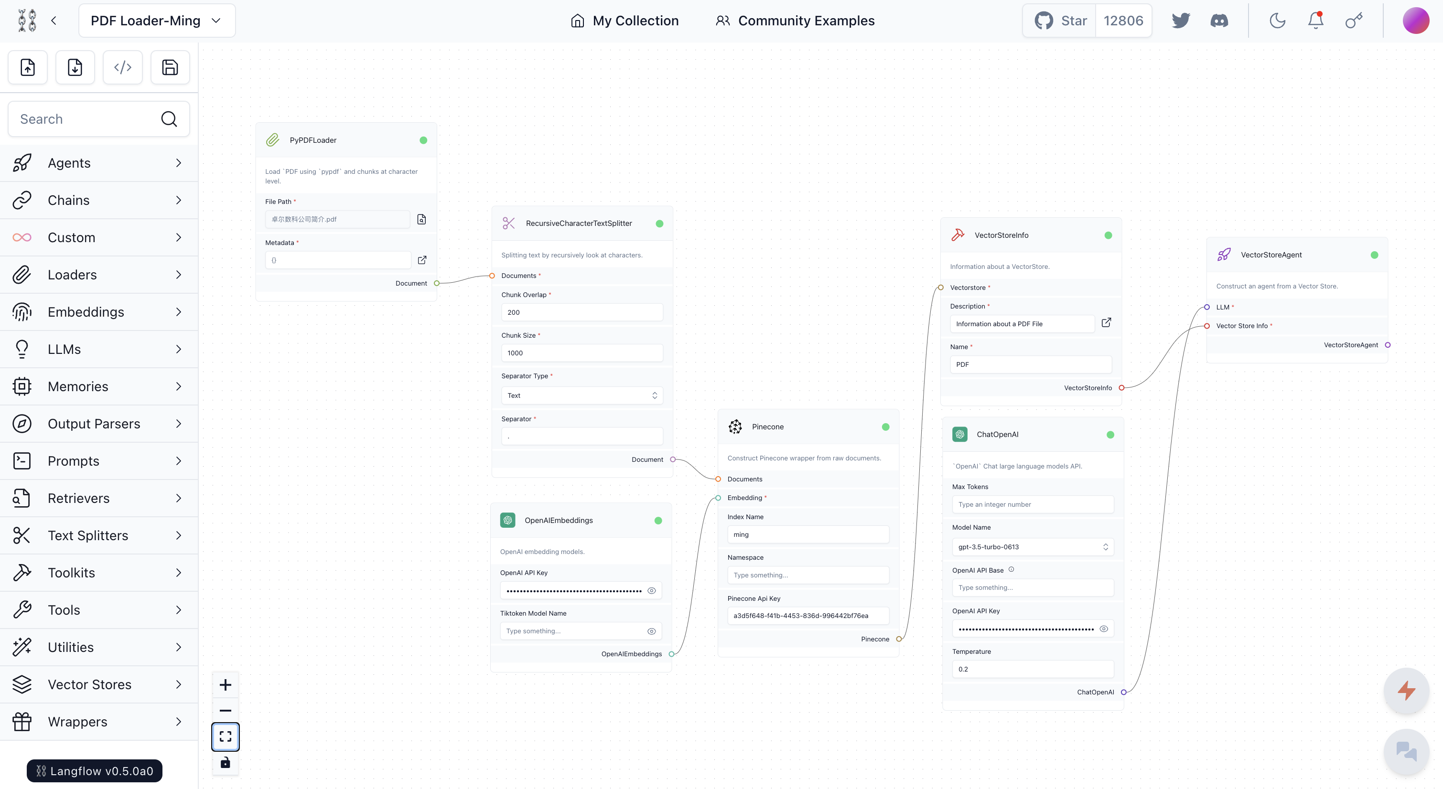Click the search magnifier icon
Screen dimensions: 1443x789
(x=169, y=119)
